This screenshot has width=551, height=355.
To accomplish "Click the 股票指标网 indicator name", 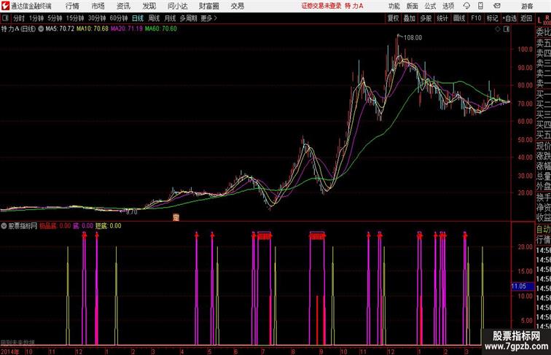I will [x=23, y=226].
